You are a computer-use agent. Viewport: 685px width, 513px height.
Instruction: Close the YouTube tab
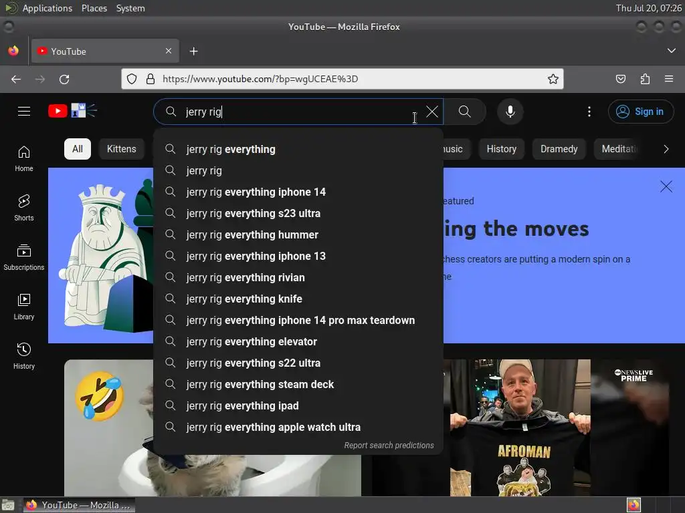(169, 51)
